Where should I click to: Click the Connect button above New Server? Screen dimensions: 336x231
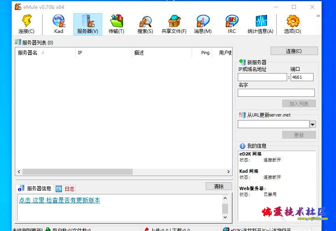(294, 51)
